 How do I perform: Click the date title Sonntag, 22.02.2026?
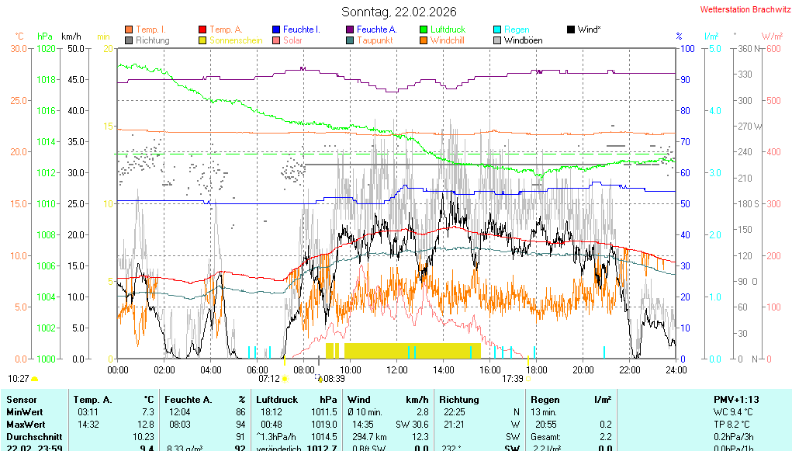(399, 12)
